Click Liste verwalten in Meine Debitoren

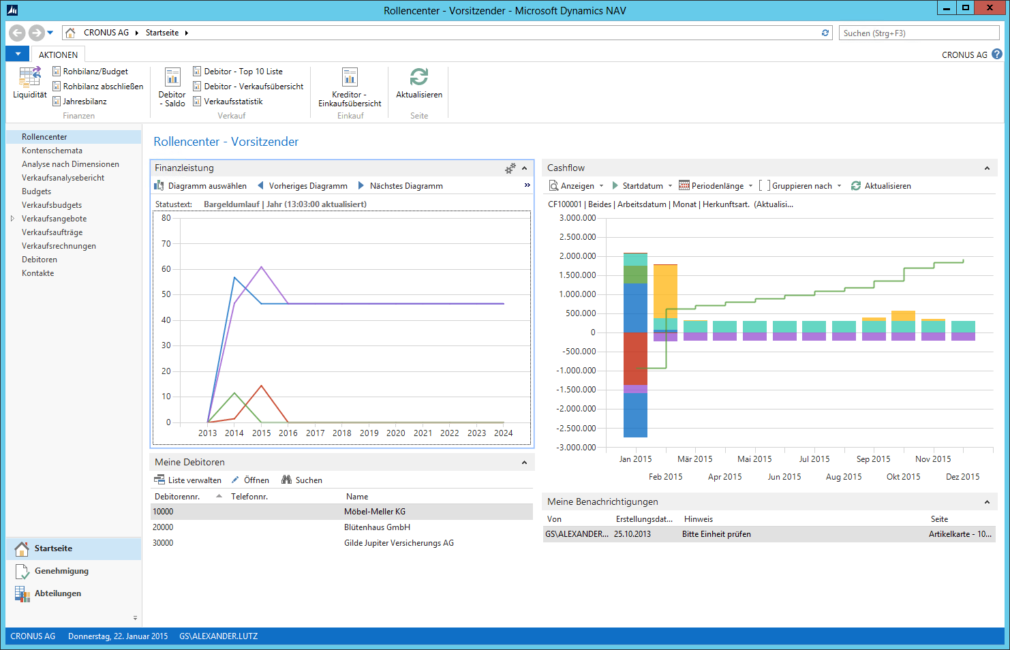click(187, 480)
